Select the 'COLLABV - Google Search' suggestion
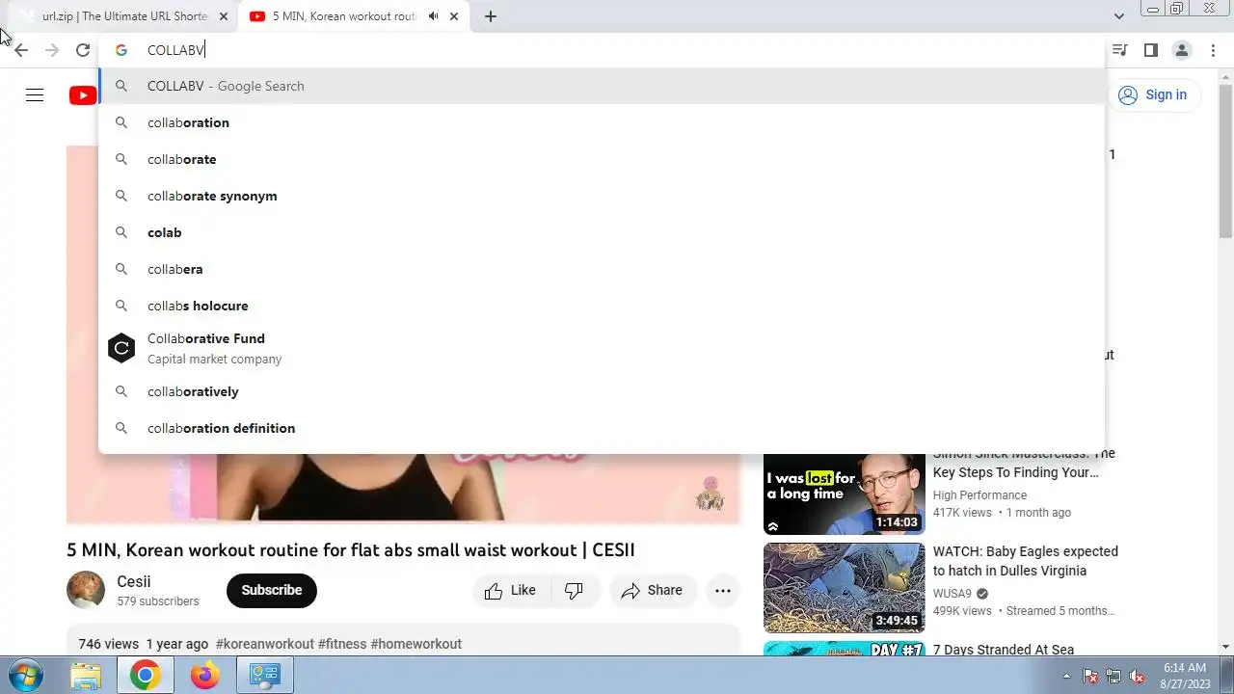1234x694 pixels. pos(602,86)
